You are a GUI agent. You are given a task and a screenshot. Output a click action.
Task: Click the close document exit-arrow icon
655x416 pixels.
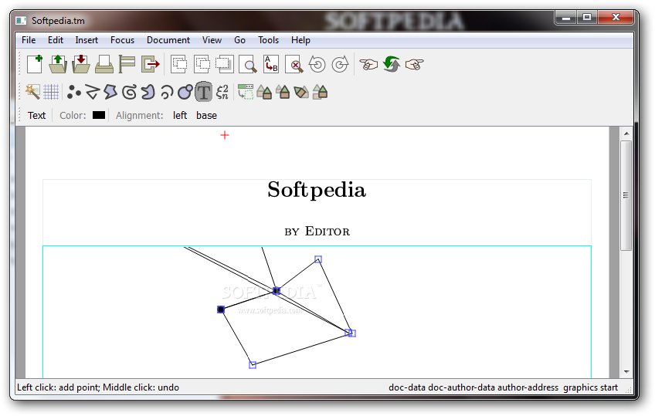(x=151, y=64)
